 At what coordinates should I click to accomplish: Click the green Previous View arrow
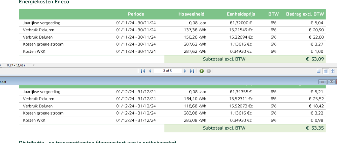(202, 71)
